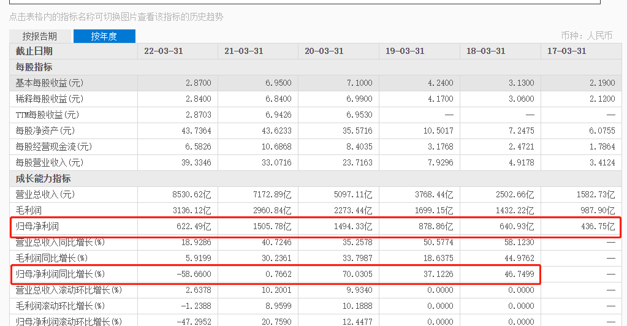Select 毛利润滚动环比增长(%) row label
The height and width of the screenshot is (326, 627).
(x=60, y=306)
